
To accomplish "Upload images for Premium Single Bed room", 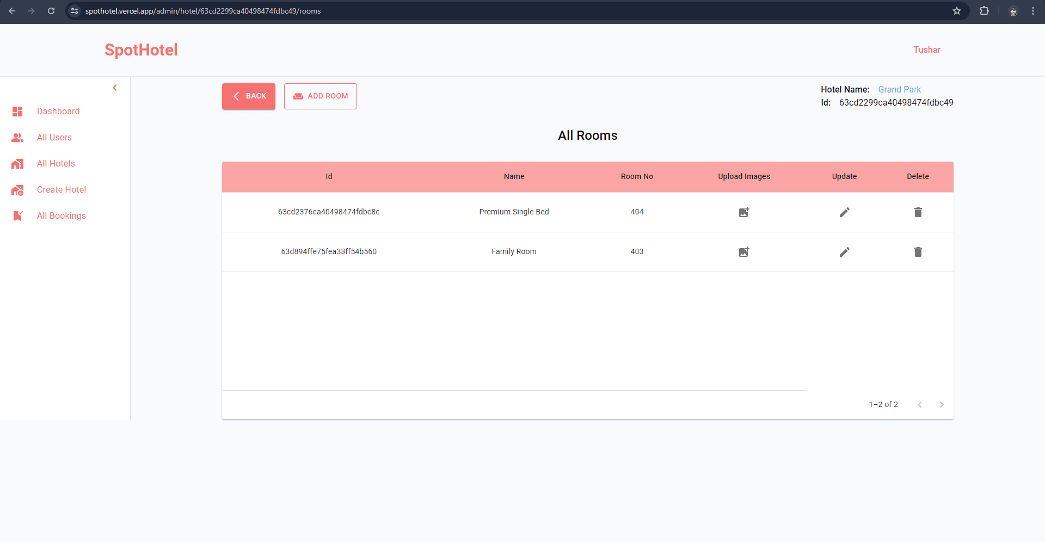I will (x=743, y=212).
